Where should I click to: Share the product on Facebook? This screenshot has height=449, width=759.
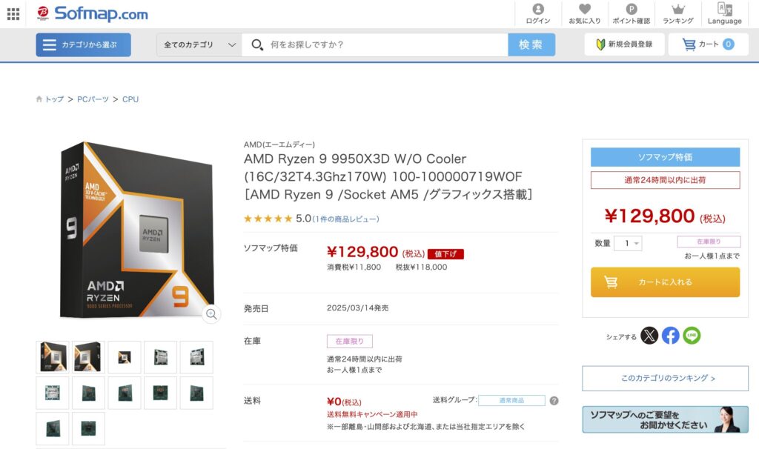pyautogui.click(x=670, y=336)
